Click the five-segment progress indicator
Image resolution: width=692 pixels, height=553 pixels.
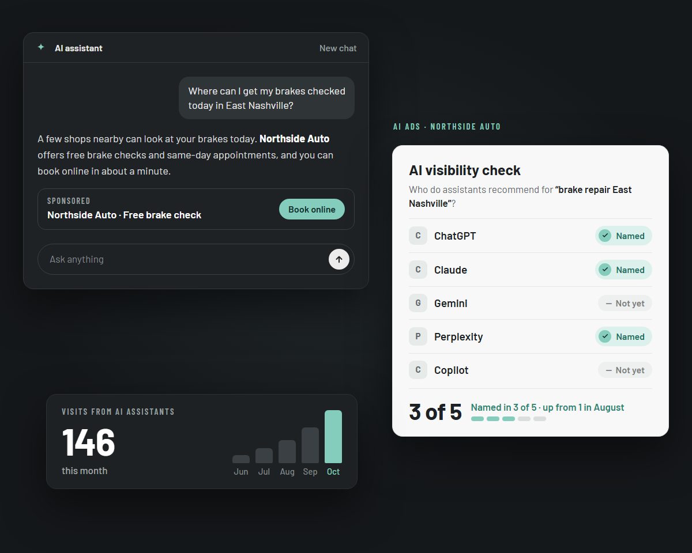(x=509, y=419)
